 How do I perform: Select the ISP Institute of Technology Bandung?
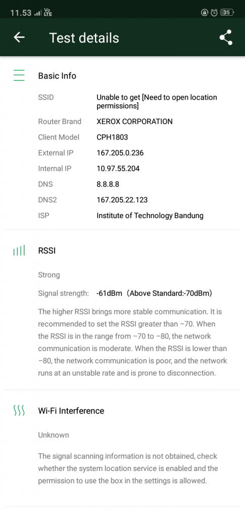pos(150,215)
